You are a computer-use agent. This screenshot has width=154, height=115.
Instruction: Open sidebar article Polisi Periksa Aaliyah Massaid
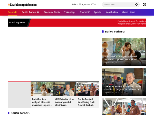point(124,52)
